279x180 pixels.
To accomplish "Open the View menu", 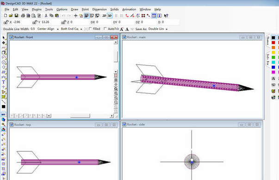I will point(25,9).
